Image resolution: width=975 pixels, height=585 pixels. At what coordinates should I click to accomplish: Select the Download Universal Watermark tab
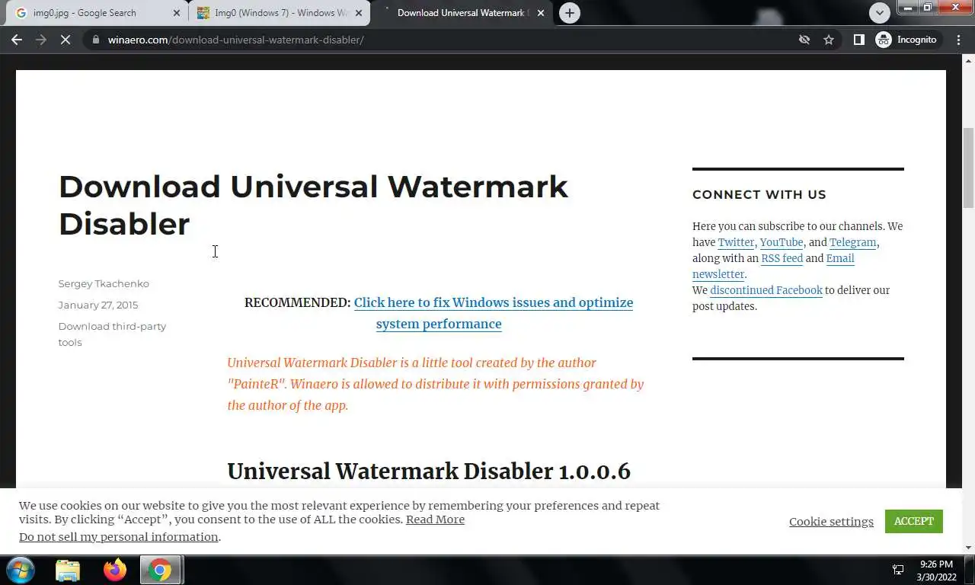[x=462, y=13]
